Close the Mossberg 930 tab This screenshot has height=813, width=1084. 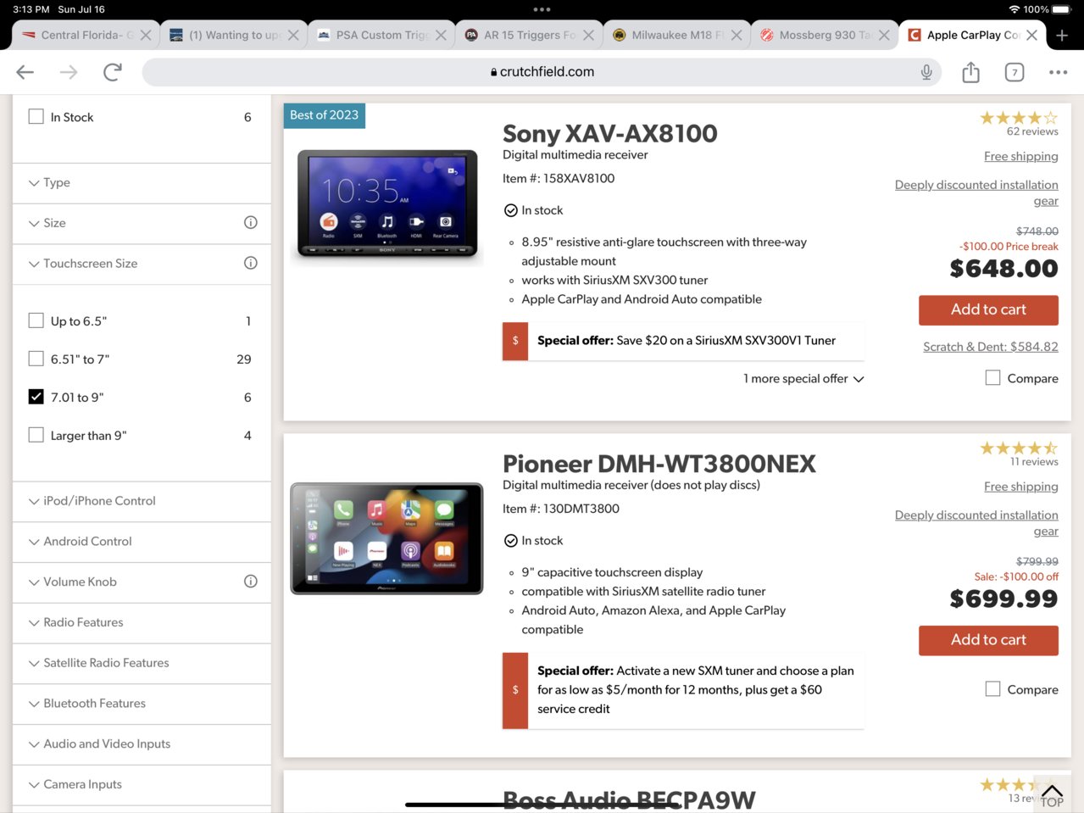click(x=884, y=35)
